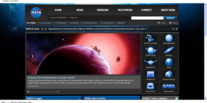Open the NASA In Your Life house icon
This screenshot has width=207, height=103.
pos(169,75)
